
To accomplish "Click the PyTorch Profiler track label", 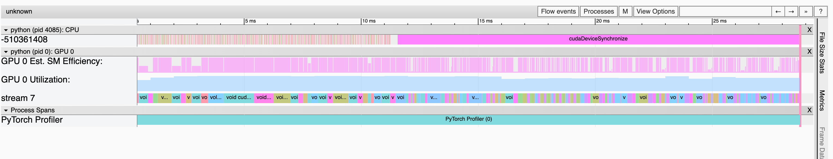I will point(32,120).
